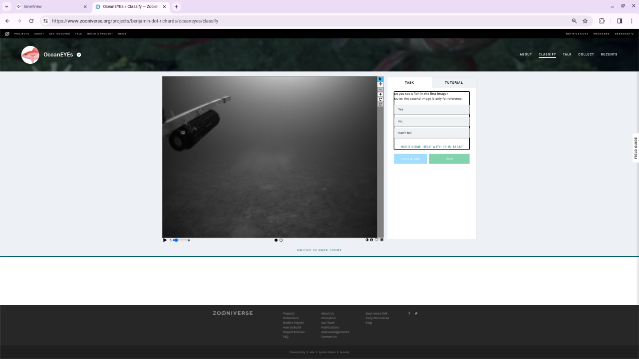
Task: Open the Extensions puzzle menu
Action: pyautogui.click(x=602, y=21)
